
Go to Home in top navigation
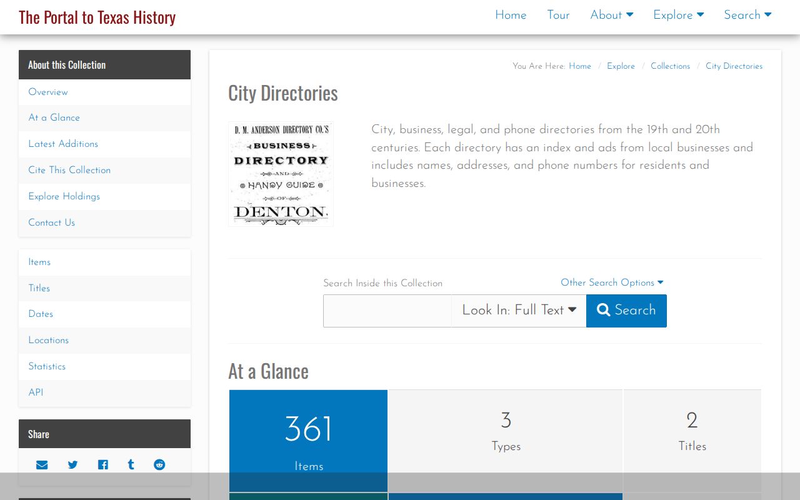pyautogui.click(x=511, y=15)
